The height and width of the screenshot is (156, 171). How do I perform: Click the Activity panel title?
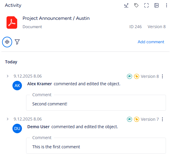pos(13,5)
